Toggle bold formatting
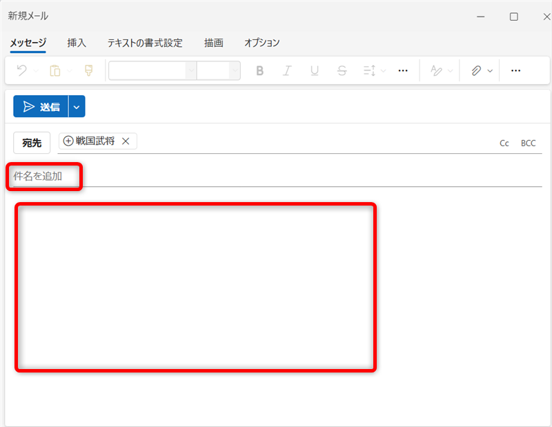 coord(259,70)
